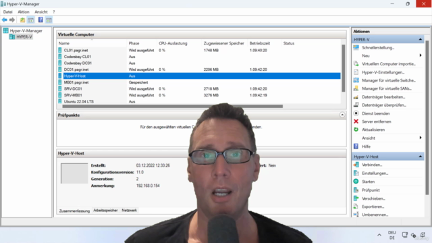Switch to the Netzwerk tab
Viewport: 432px width, 243px height.
129,210
